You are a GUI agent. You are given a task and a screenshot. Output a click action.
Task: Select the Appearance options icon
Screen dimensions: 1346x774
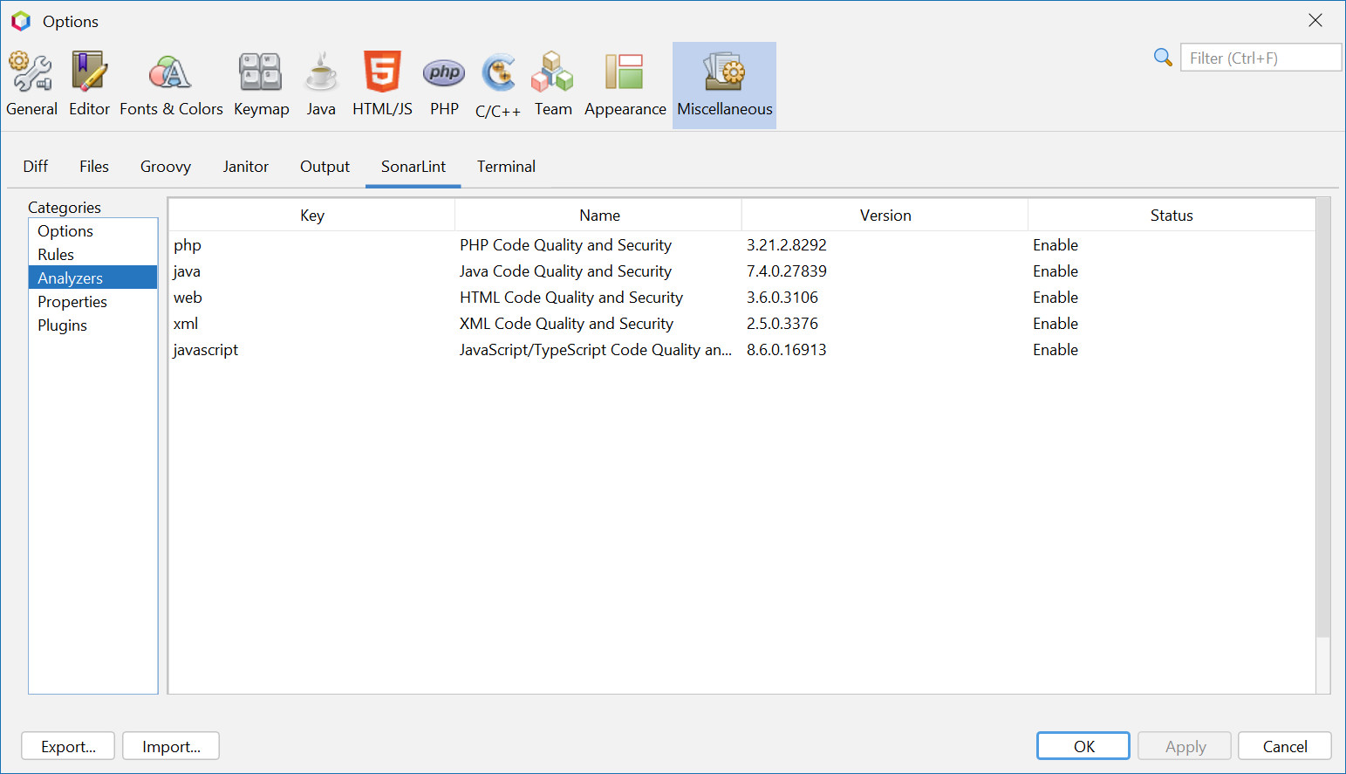pos(625,85)
